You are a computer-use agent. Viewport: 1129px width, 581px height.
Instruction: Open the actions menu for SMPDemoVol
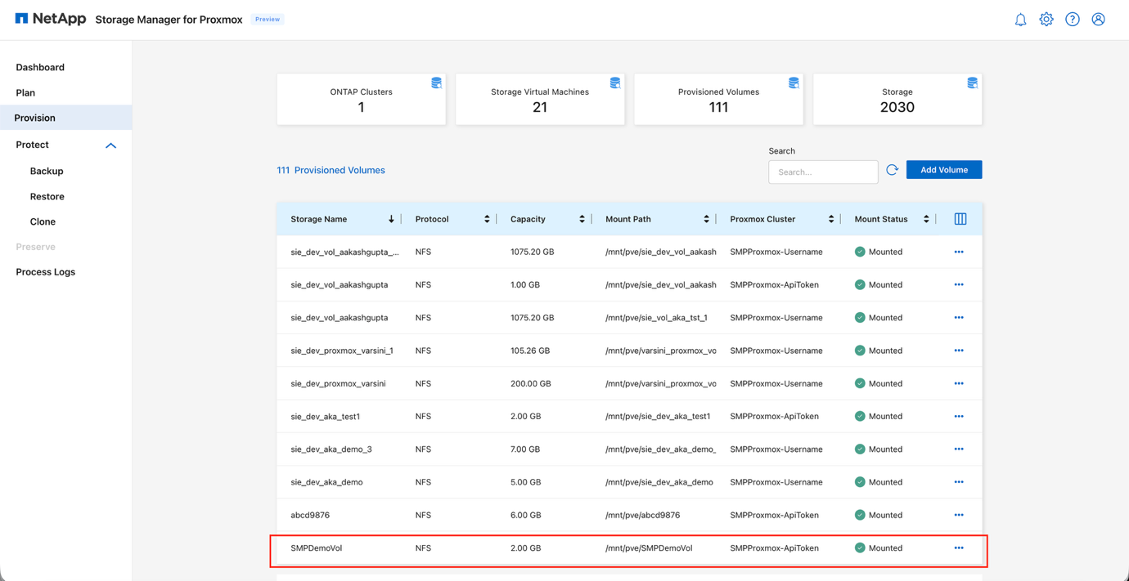click(958, 547)
